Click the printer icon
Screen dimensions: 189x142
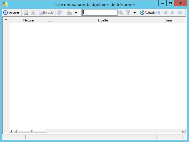pos(69,13)
